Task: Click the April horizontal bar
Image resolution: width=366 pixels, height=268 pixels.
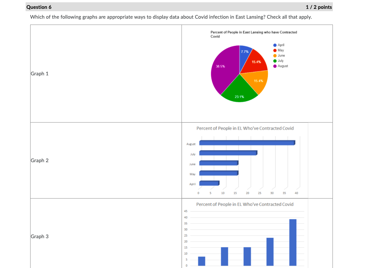Action: tap(209, 183)
